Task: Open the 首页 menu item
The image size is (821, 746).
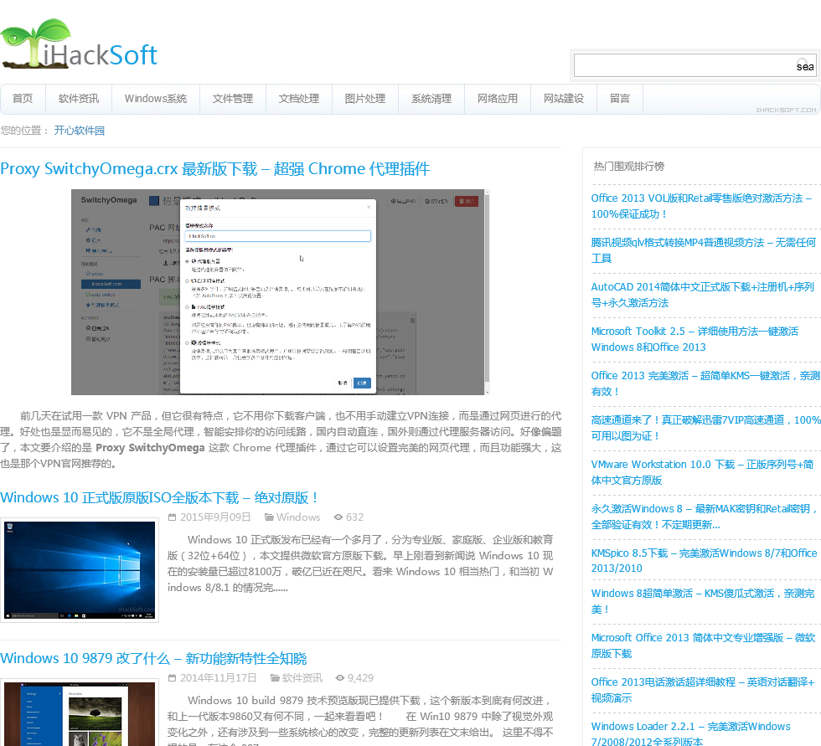Action: coord(23,99)
